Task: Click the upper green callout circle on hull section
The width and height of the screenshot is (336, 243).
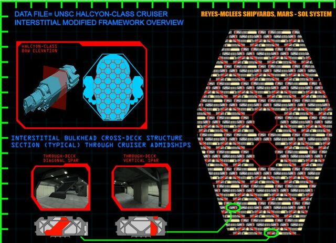Action: click(x=233, y=207)
